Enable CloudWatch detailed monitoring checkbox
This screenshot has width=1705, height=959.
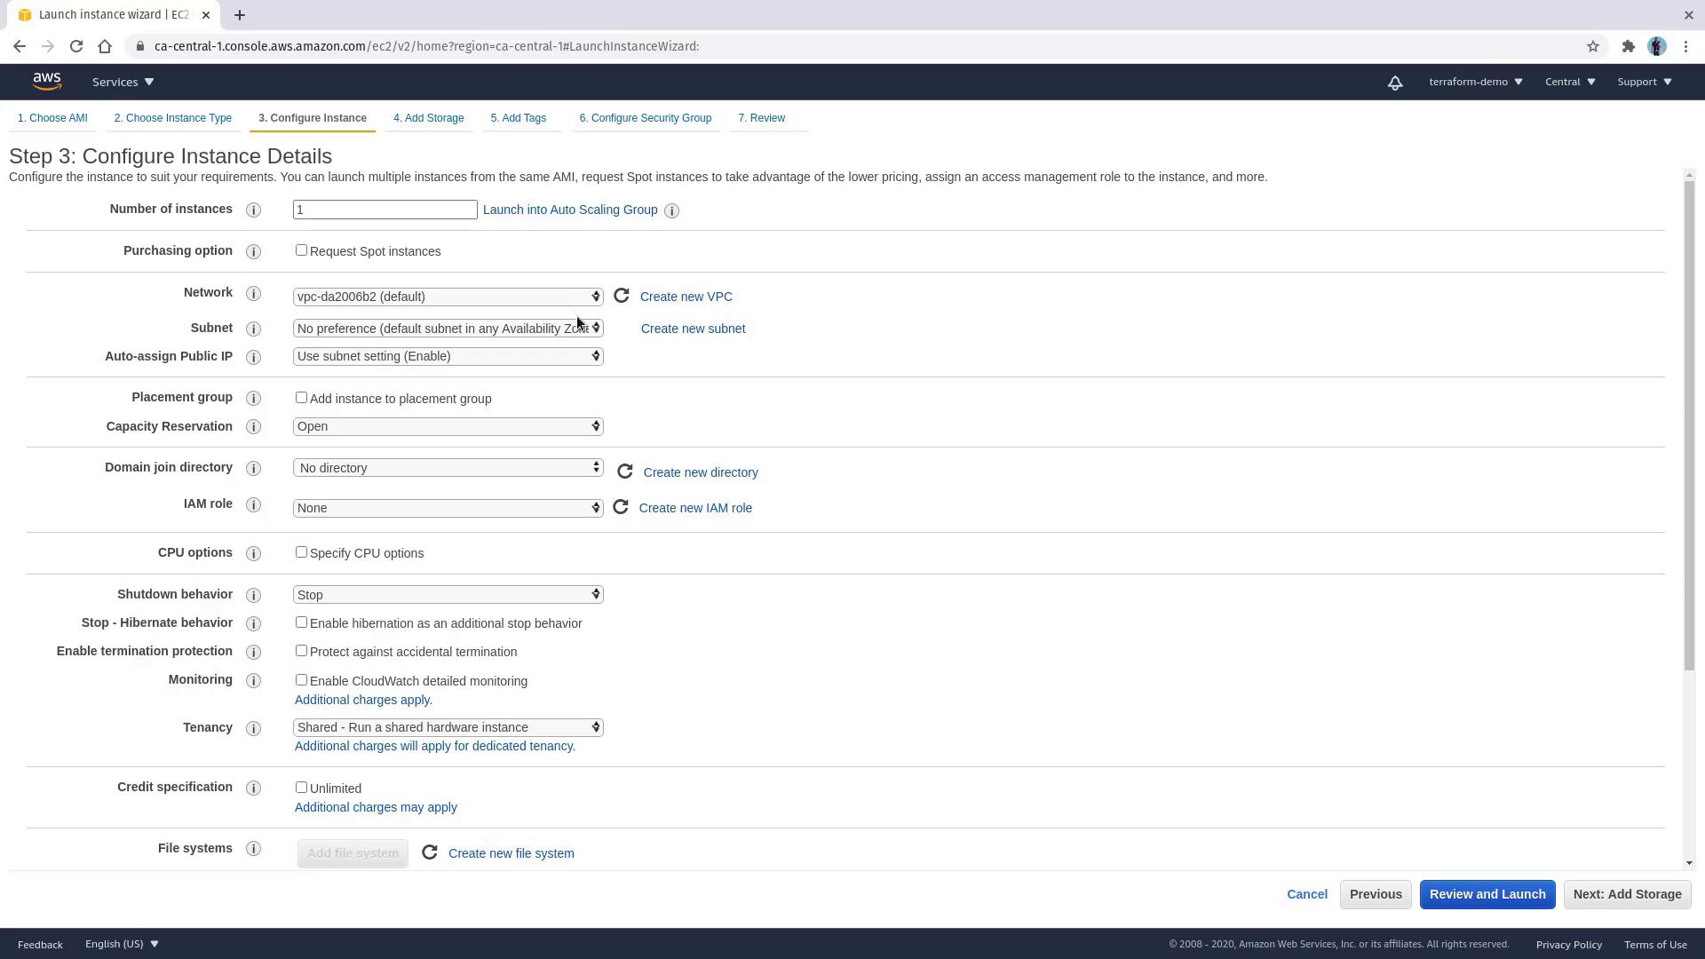[x=301, y=680]
